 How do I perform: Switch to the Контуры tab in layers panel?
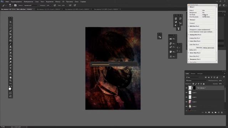tap(200, 74)
